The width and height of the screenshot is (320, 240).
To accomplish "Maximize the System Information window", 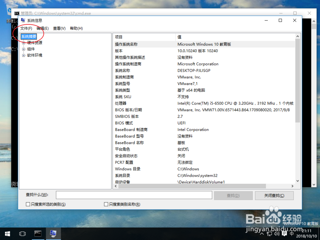I will 280,20.
